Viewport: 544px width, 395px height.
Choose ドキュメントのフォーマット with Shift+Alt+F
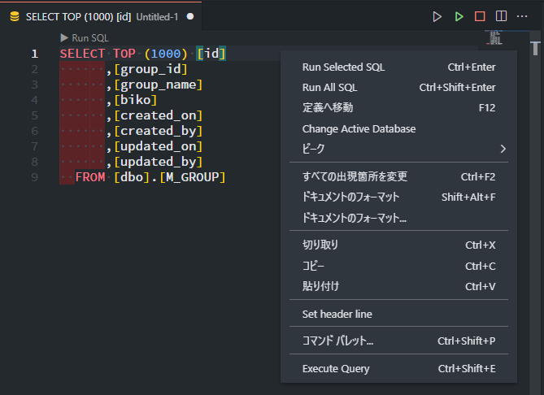click(x=398, y=197)
